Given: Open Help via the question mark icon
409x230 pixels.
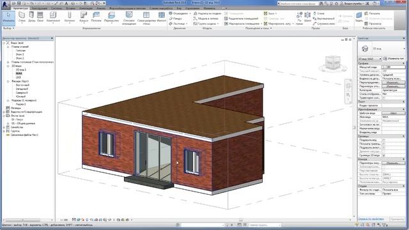Looking at the screenshot, I should coord(374,4).
